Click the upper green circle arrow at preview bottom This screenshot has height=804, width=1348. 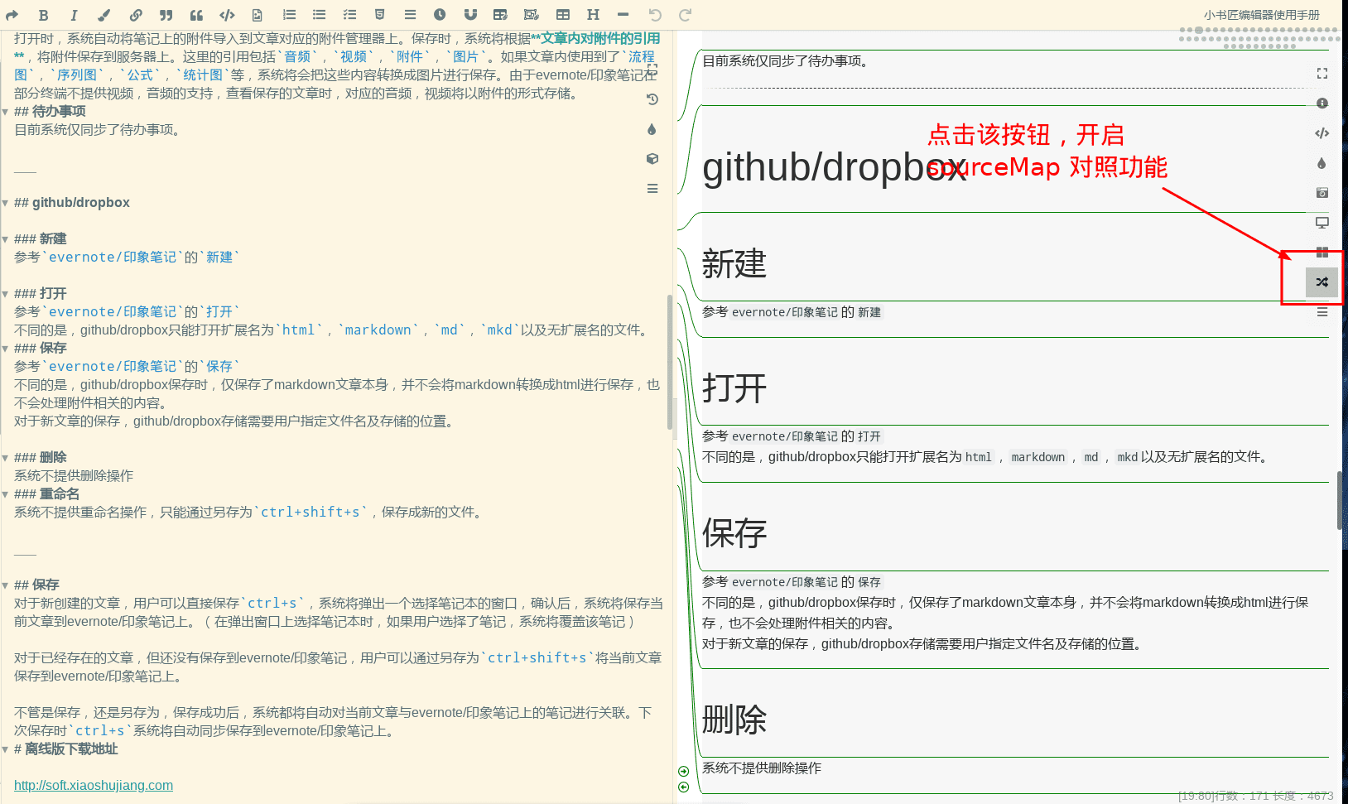[x=683, y=771]
